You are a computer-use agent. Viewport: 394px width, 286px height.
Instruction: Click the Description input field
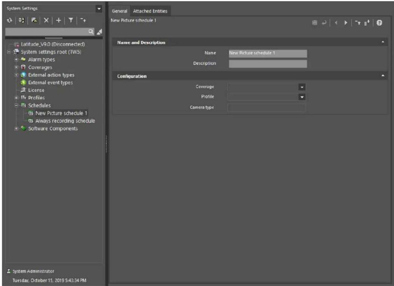268,64
